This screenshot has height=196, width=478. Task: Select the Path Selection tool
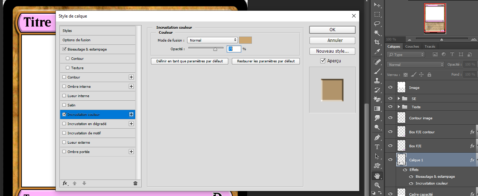click(x=377, y=156)
